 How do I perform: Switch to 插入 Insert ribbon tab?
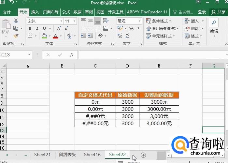click(x=35, y=12)
